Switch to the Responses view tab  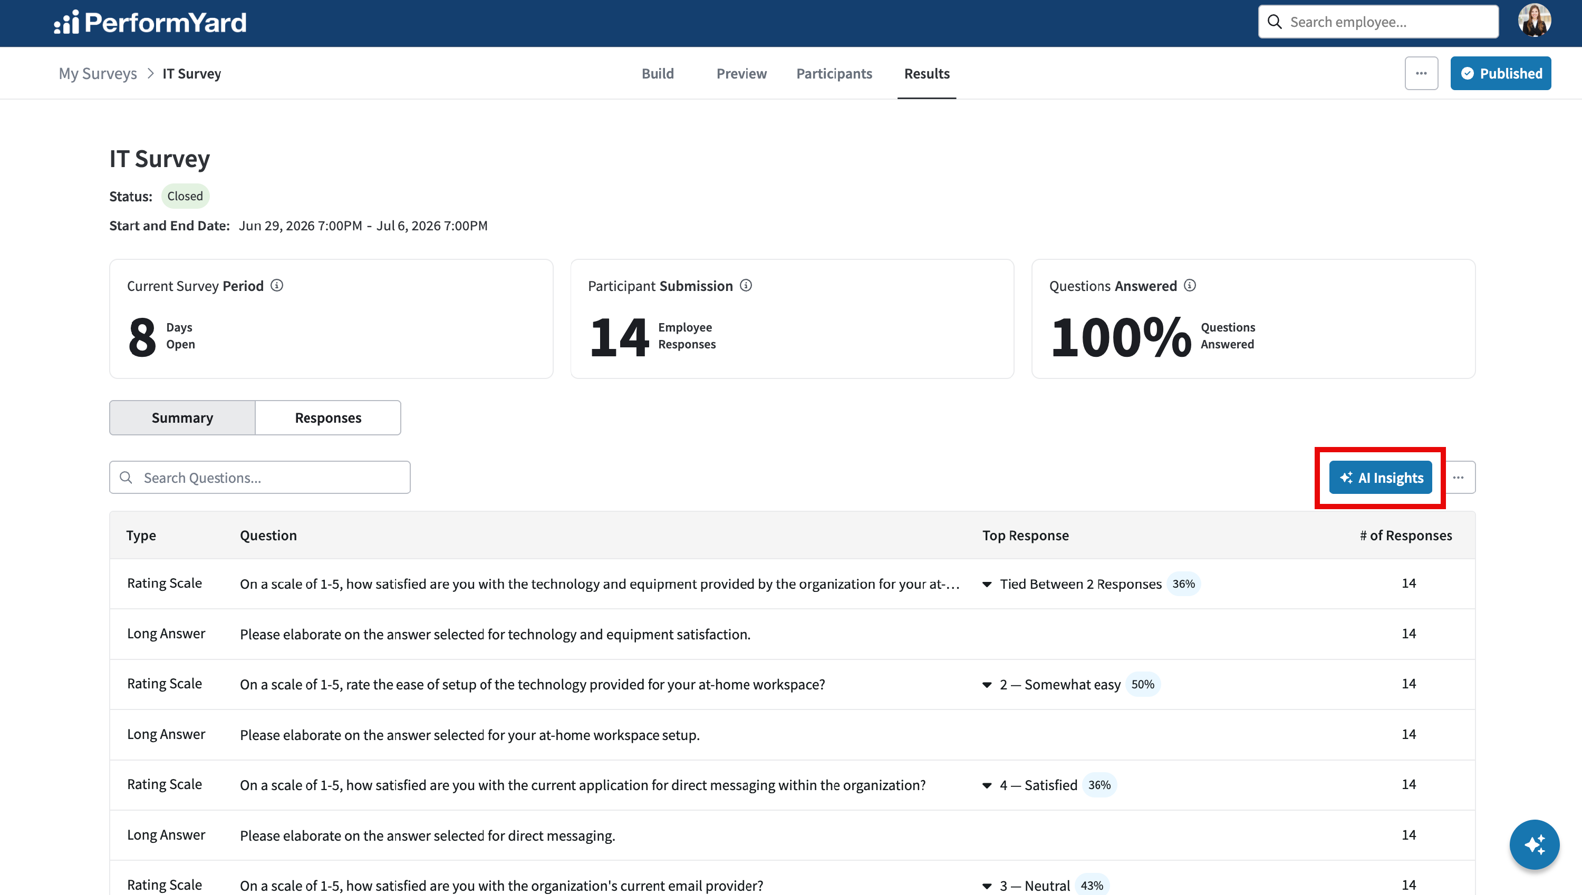327,418
